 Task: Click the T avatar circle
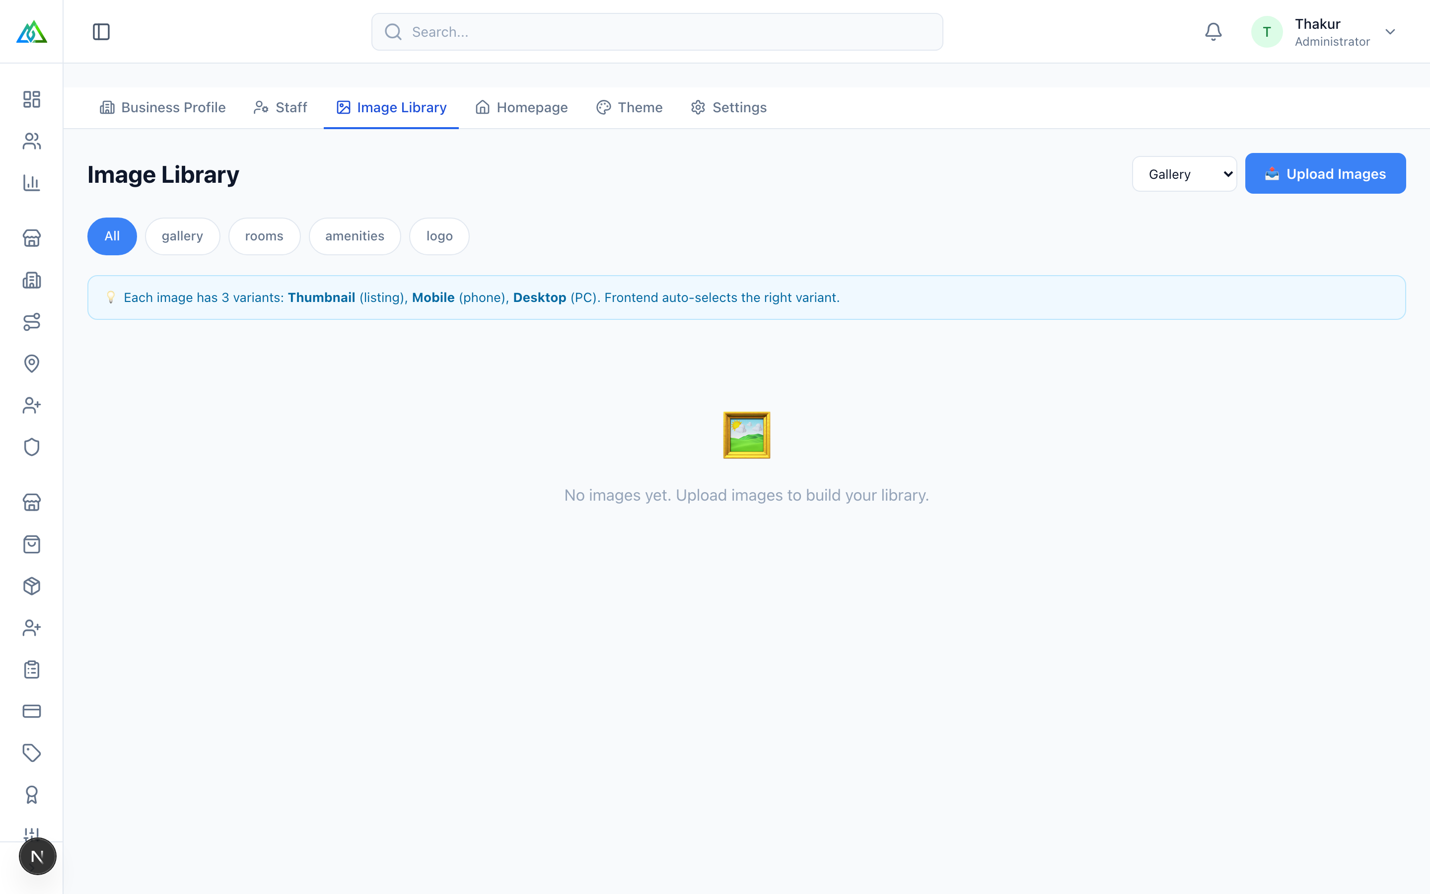(1267, 32)
